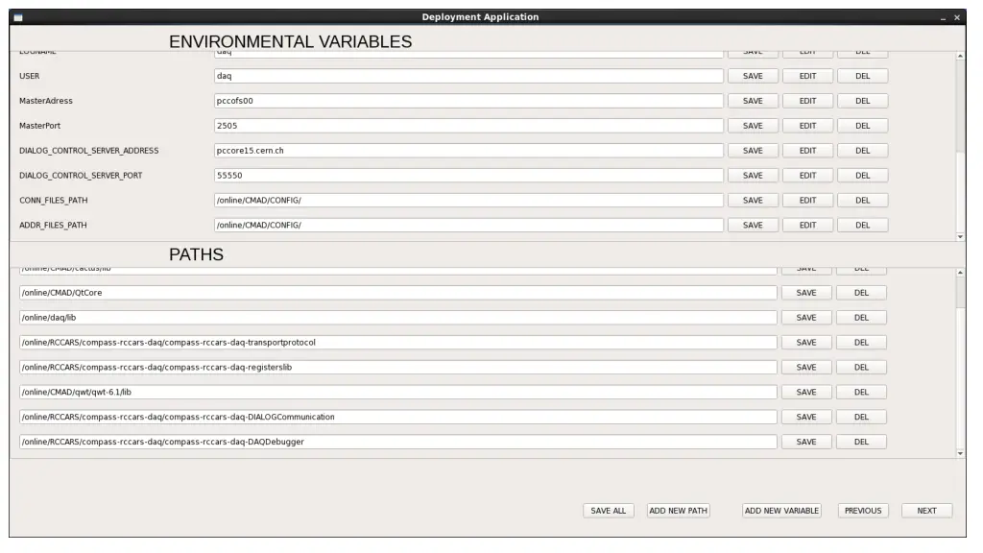Edit the DIALOG_CONTROL_SERVER_PORT variable
983x553 pixels.
tap(807, 176)
